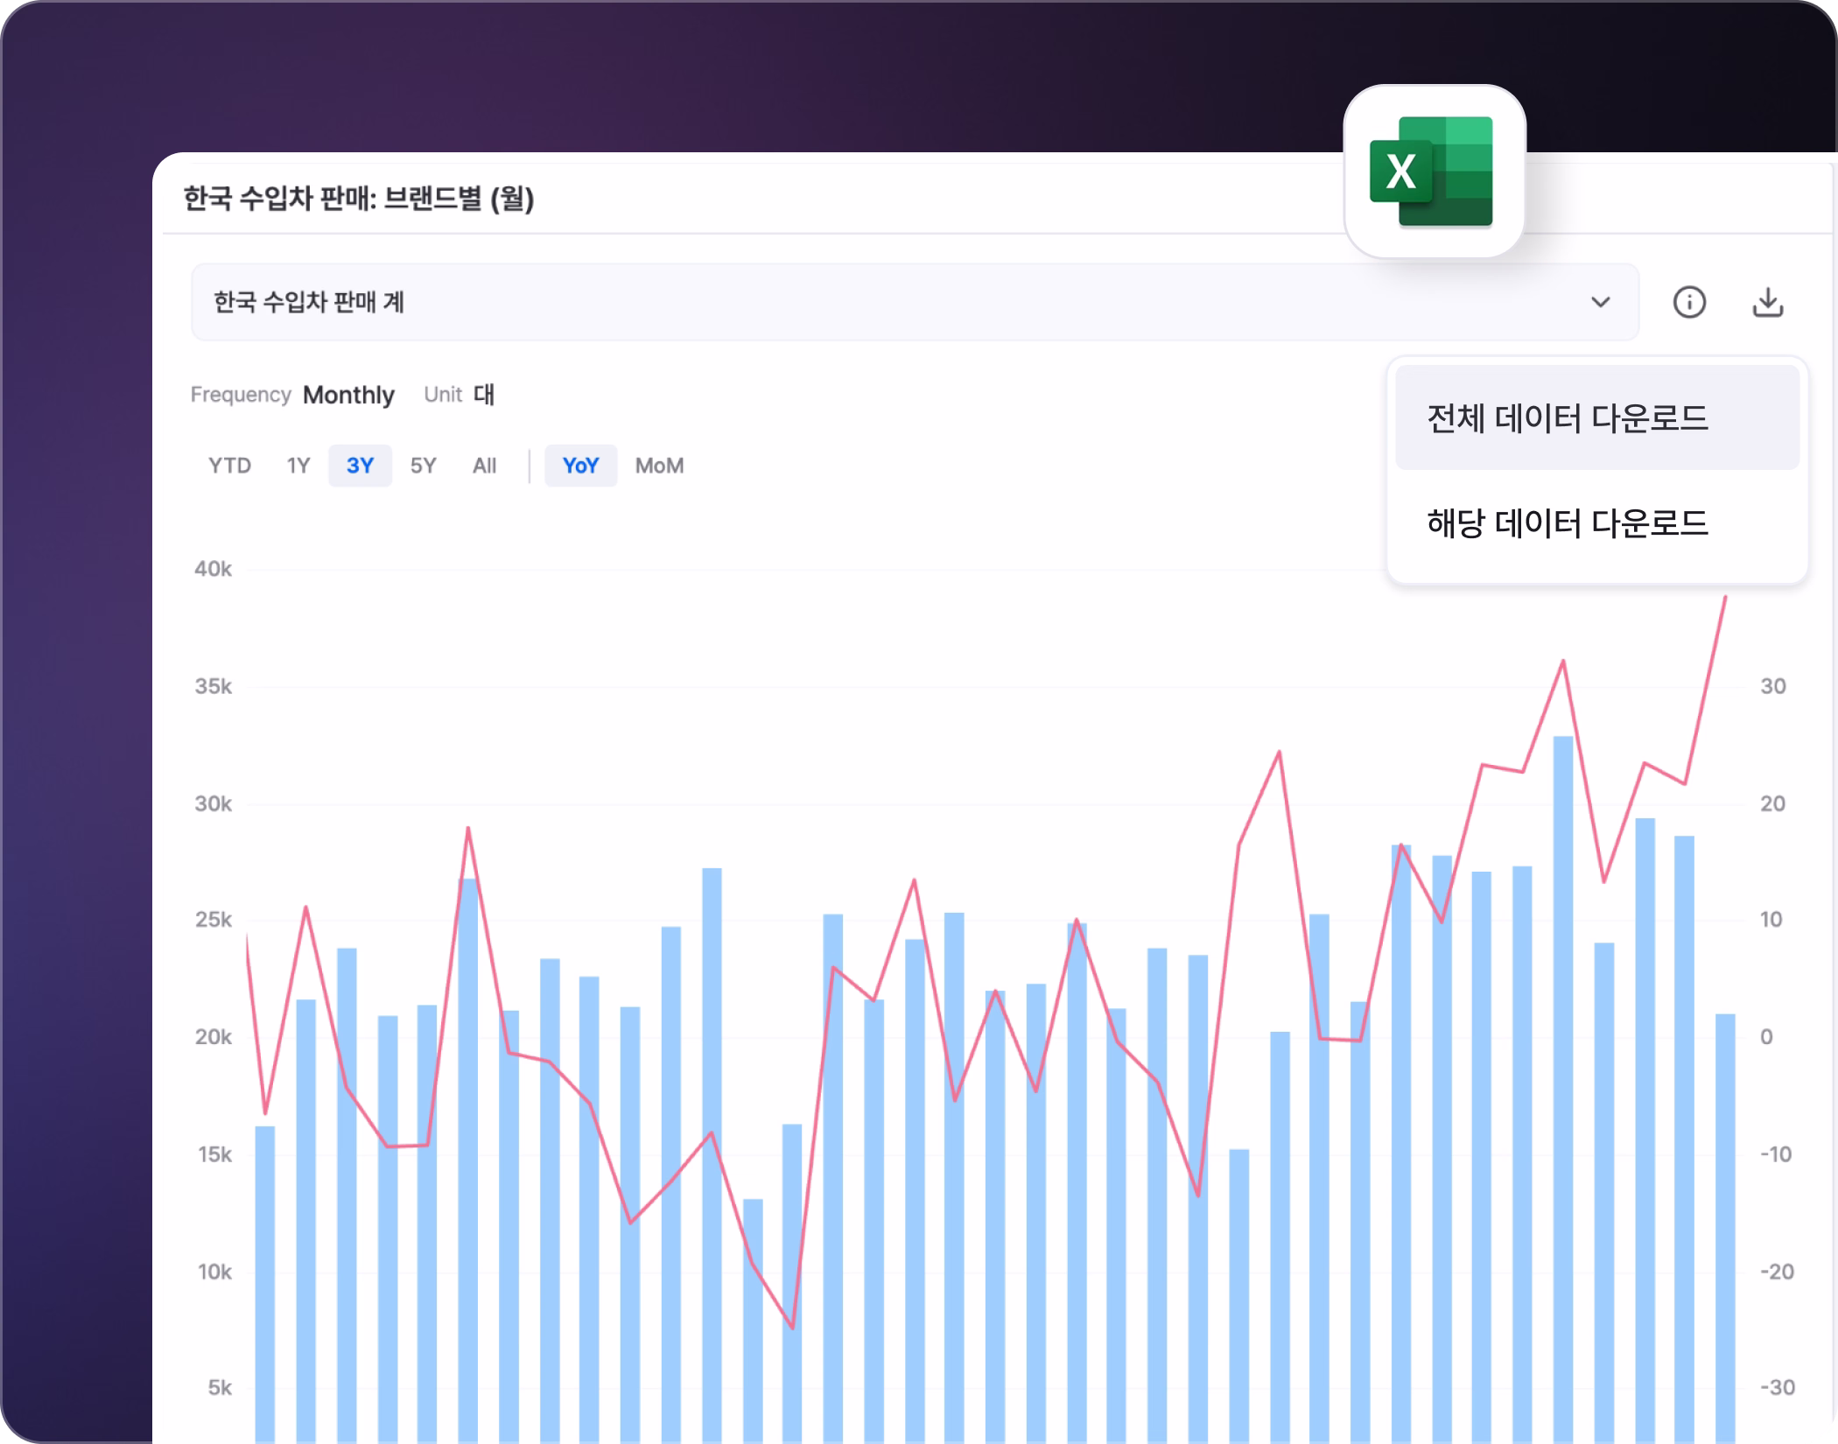Image resolution: width=1838 pixels, height=1444 pixels.
Task: Show All time range
Action: [x=484, y=466]
